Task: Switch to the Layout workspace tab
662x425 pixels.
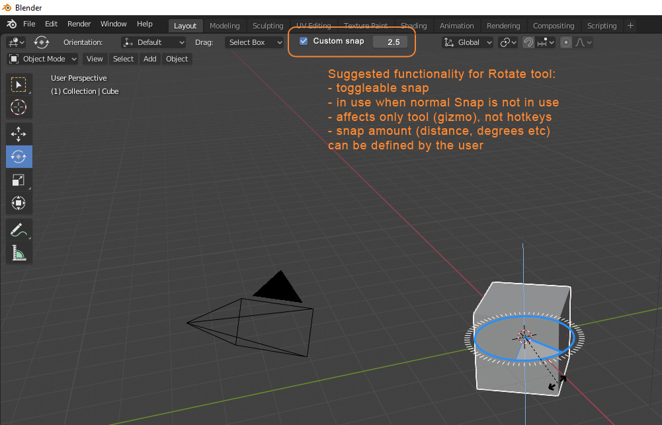Action: click(x=185, y=26)
